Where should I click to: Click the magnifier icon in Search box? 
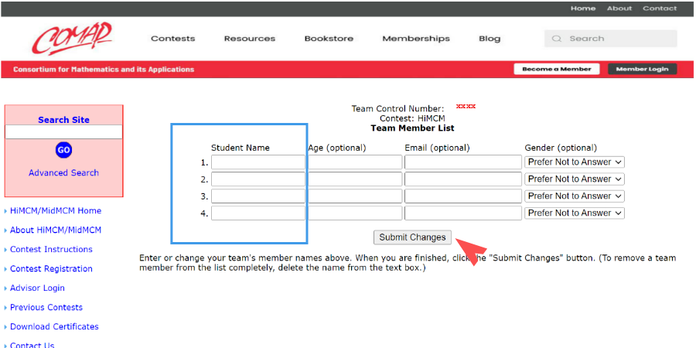[557, 39]
